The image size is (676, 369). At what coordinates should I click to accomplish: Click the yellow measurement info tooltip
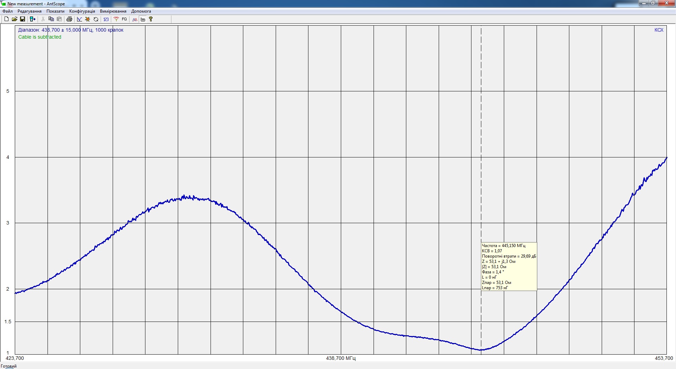(509, 266)
